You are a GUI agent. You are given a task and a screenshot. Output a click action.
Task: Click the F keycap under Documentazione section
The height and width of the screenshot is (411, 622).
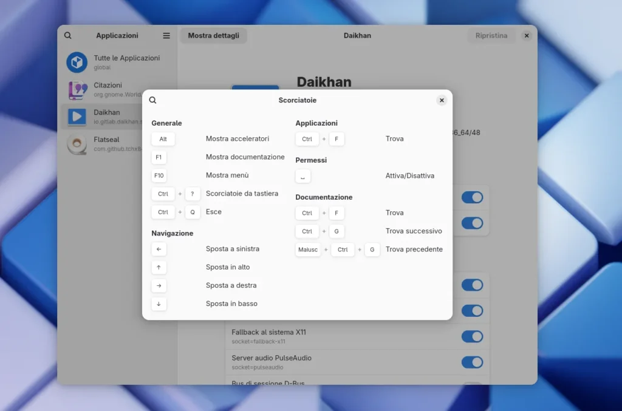[337, 213]
